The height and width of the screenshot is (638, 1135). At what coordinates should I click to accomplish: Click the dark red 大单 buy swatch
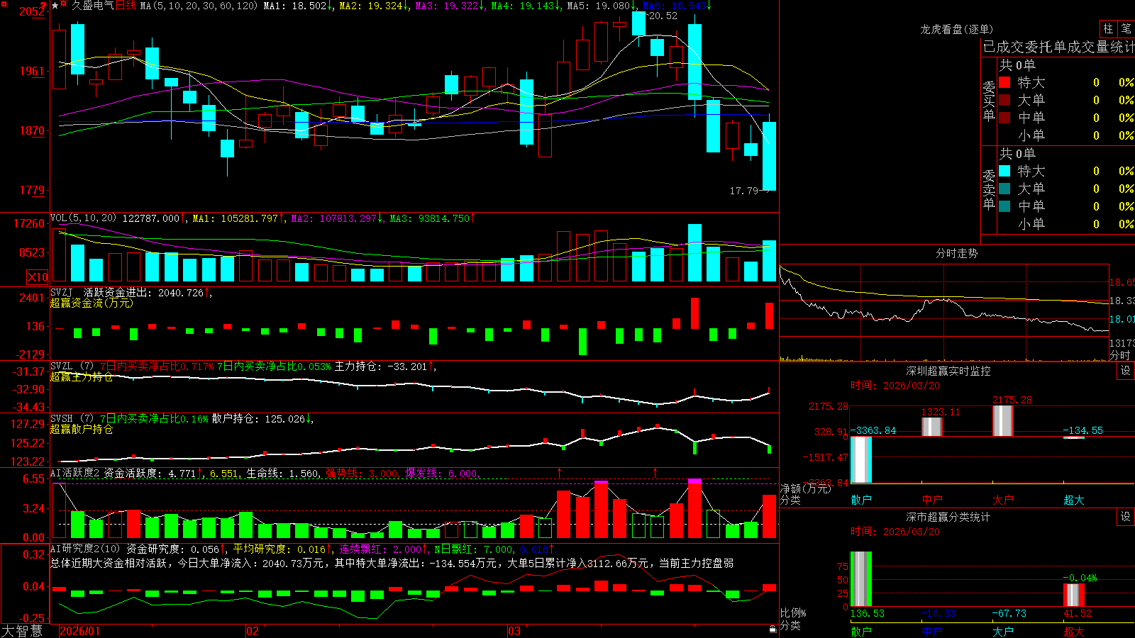point(1004,100)
